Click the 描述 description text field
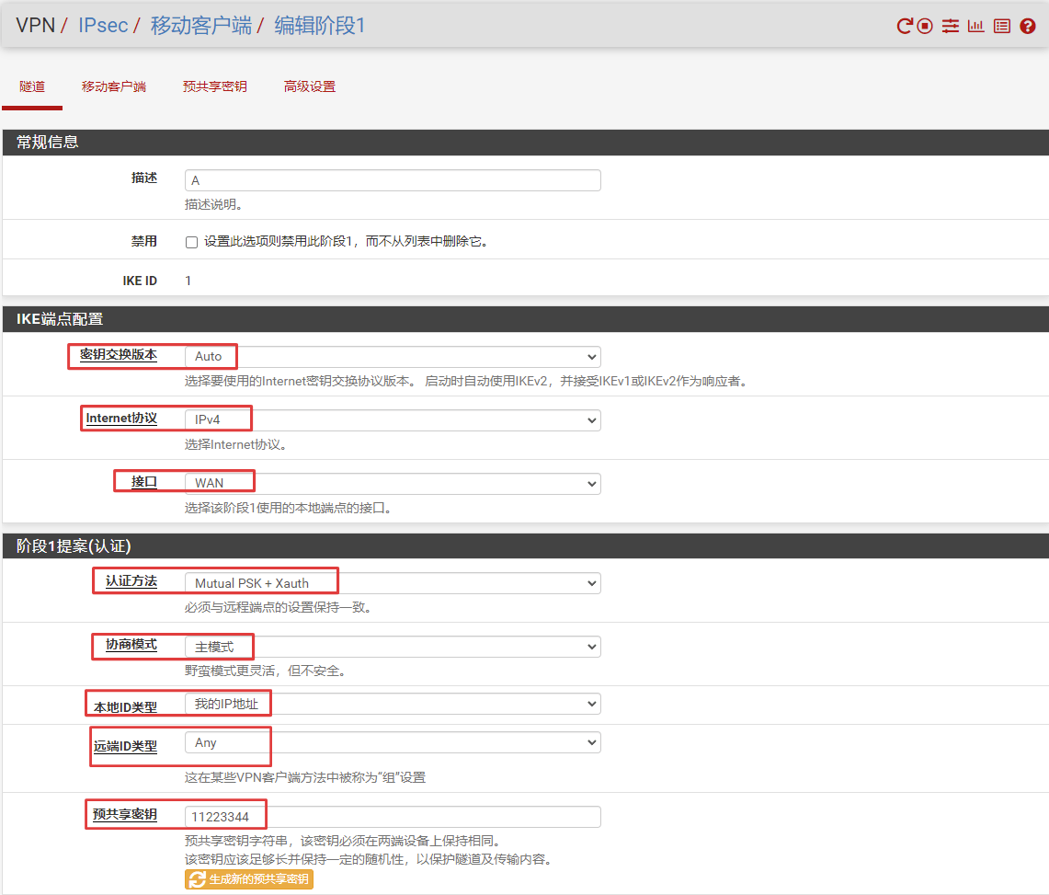The image size is (1049, 895). click(x=393, y=180)
